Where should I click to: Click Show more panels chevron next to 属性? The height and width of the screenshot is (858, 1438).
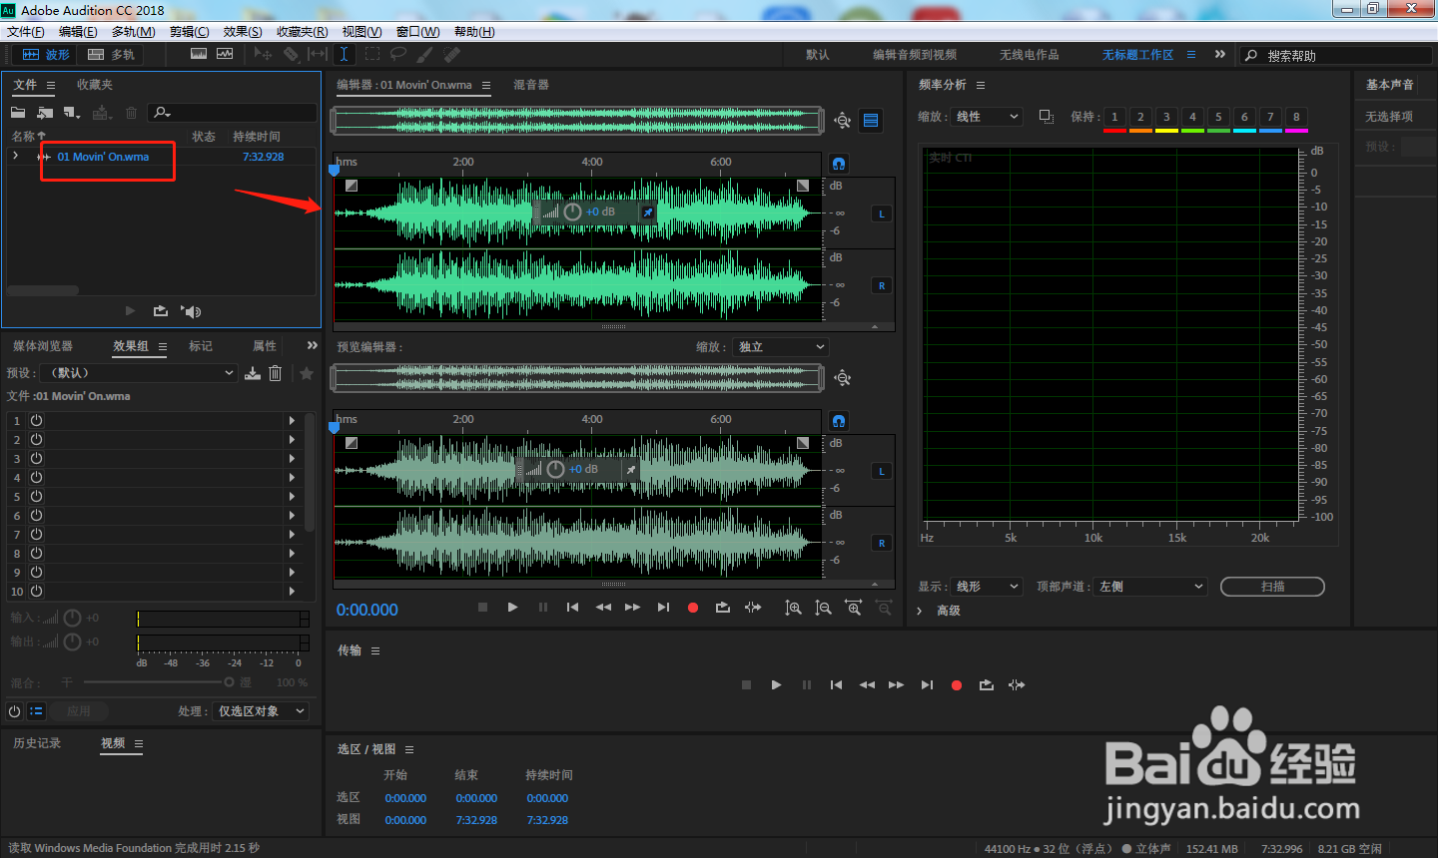coord(312,345)
